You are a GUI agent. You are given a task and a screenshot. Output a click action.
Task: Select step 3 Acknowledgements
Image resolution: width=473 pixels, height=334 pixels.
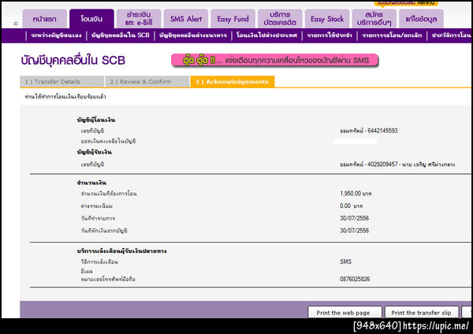(233, 82)
